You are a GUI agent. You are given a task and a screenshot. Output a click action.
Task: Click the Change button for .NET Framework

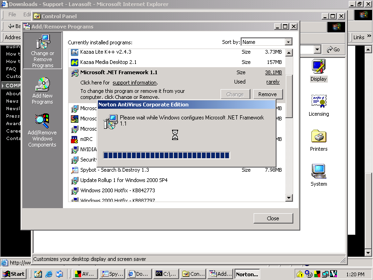pos(235,94)
